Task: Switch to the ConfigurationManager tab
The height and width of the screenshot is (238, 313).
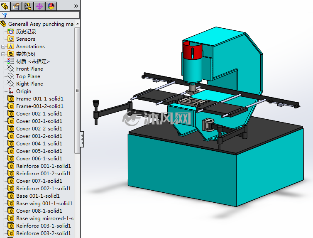Action: coord(28,6)
